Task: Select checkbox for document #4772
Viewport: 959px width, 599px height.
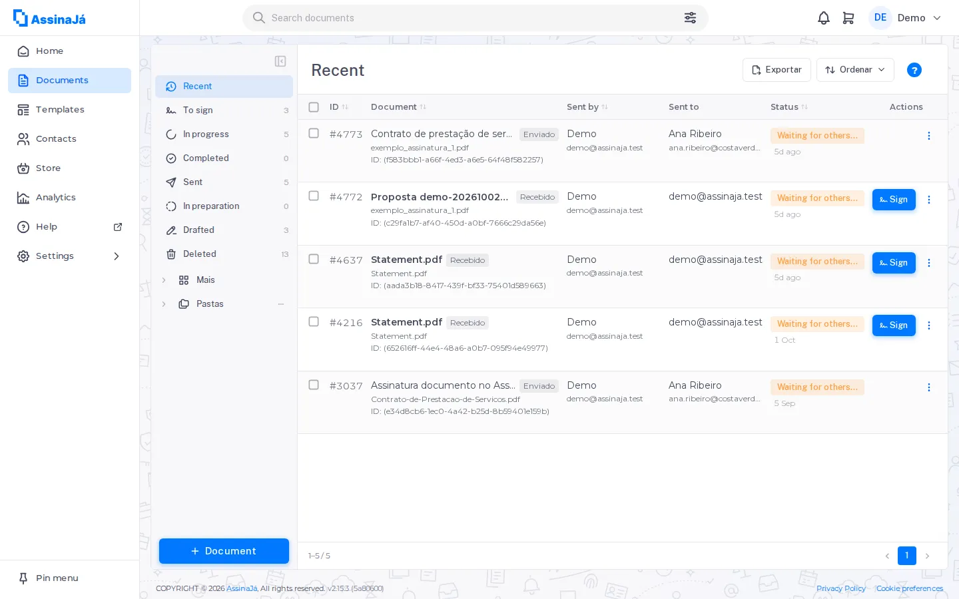Action: [314, 196]
